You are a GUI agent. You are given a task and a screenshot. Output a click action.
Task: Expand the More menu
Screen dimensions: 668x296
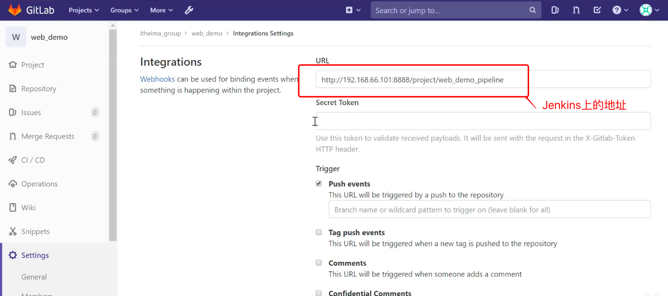tap(162, 10)
